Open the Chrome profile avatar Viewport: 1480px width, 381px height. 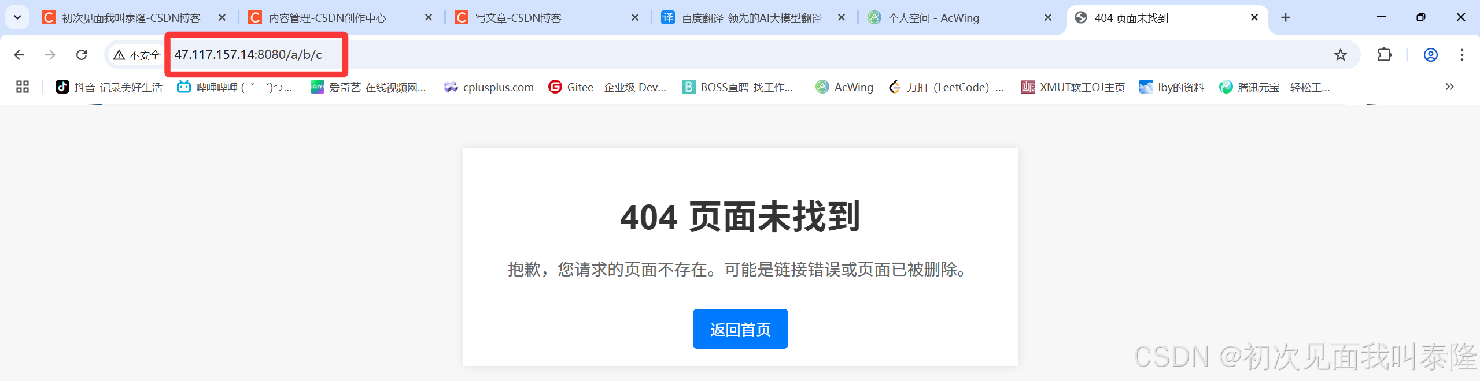tap(1430, 55)
